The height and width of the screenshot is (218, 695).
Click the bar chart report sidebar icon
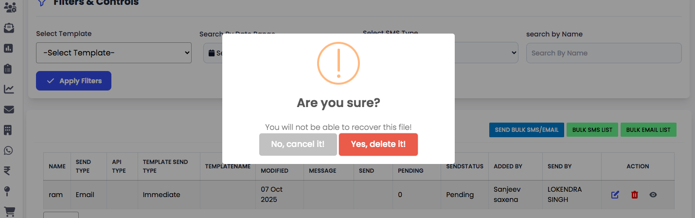tap(9, 48)
